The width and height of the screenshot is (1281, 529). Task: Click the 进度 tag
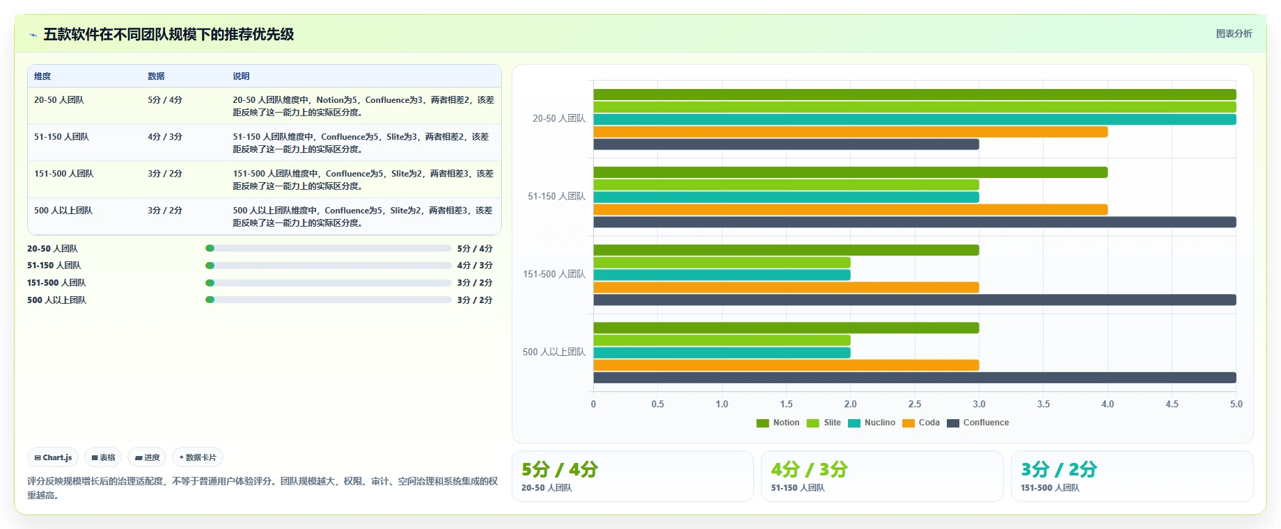147,457
